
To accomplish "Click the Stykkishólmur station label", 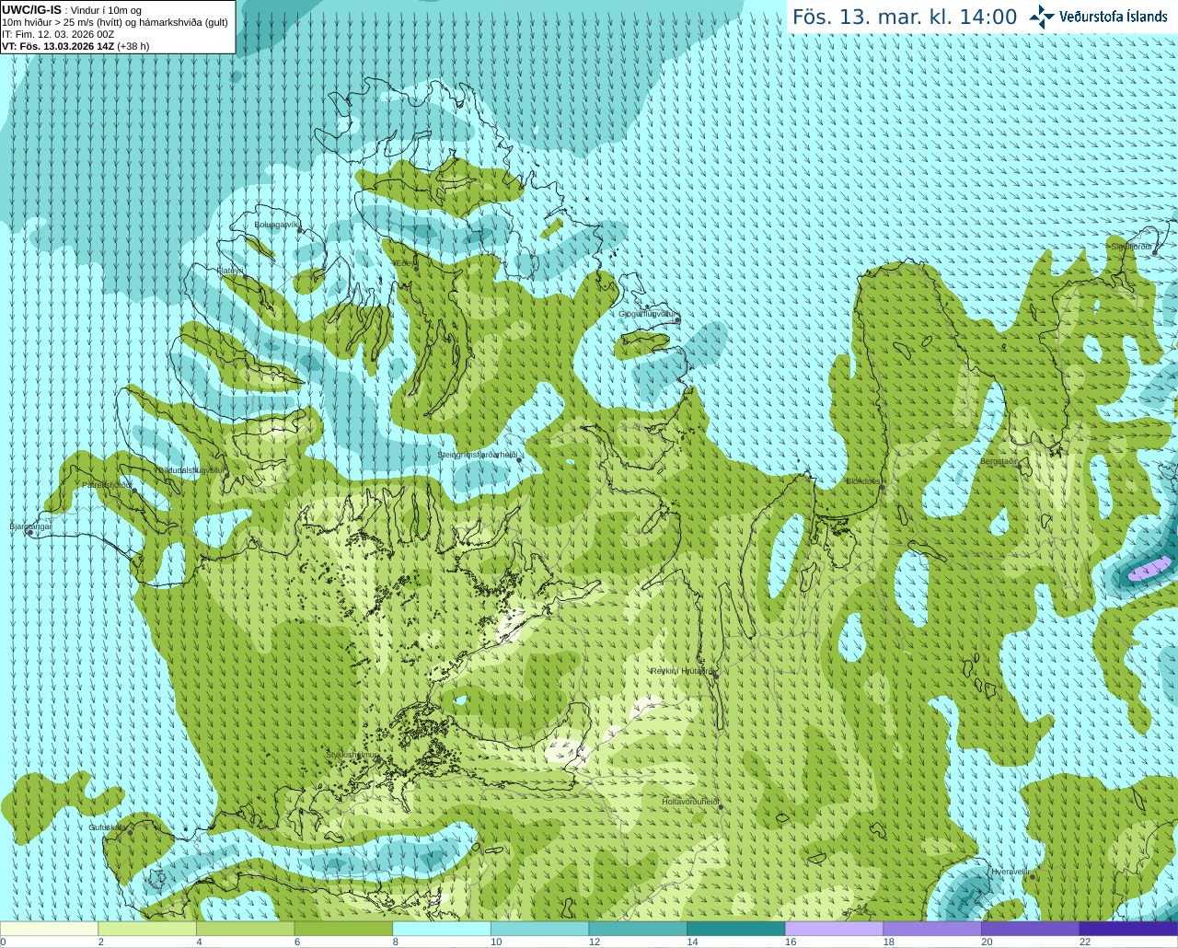I will pyautogui.click(x=352, y=755).
